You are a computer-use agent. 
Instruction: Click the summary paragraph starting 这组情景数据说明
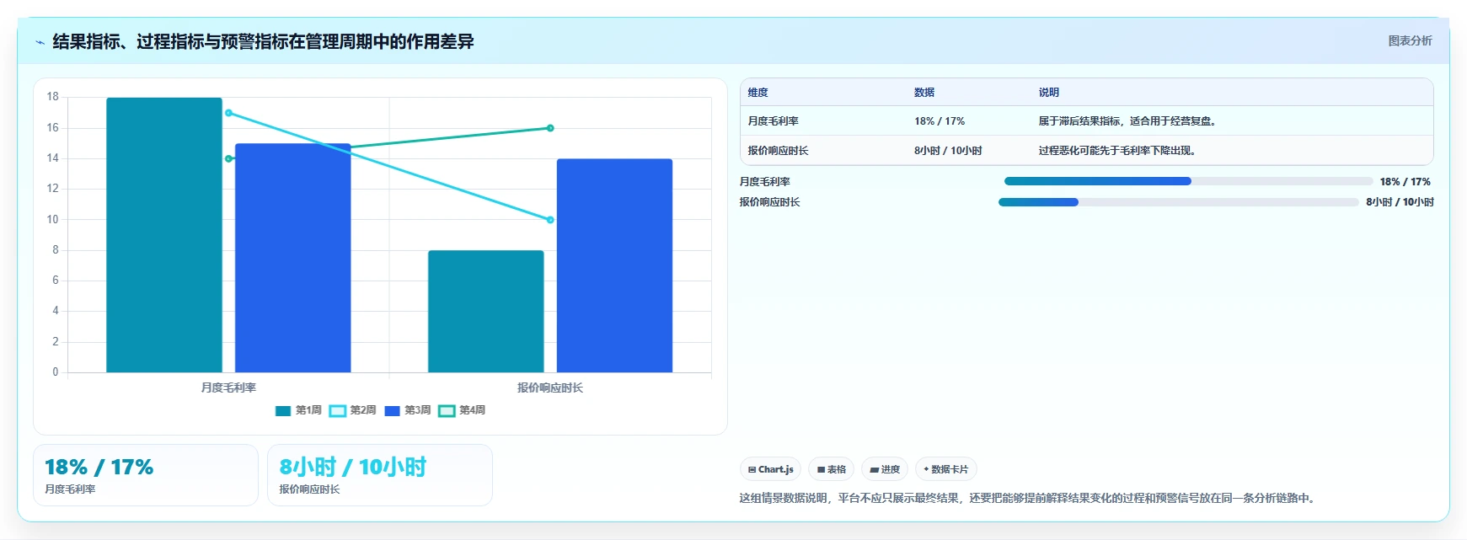pos(1029,498)
